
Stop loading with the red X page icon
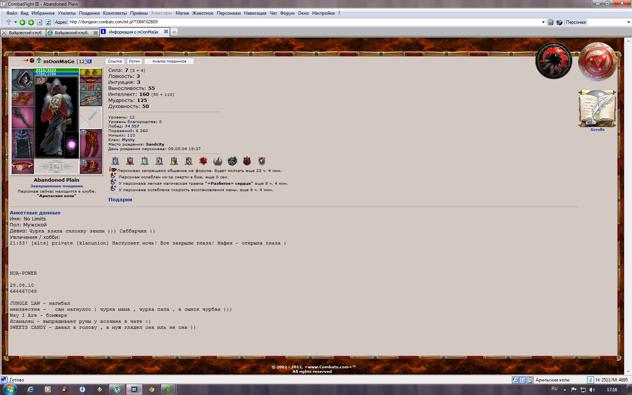pos(39,22)
